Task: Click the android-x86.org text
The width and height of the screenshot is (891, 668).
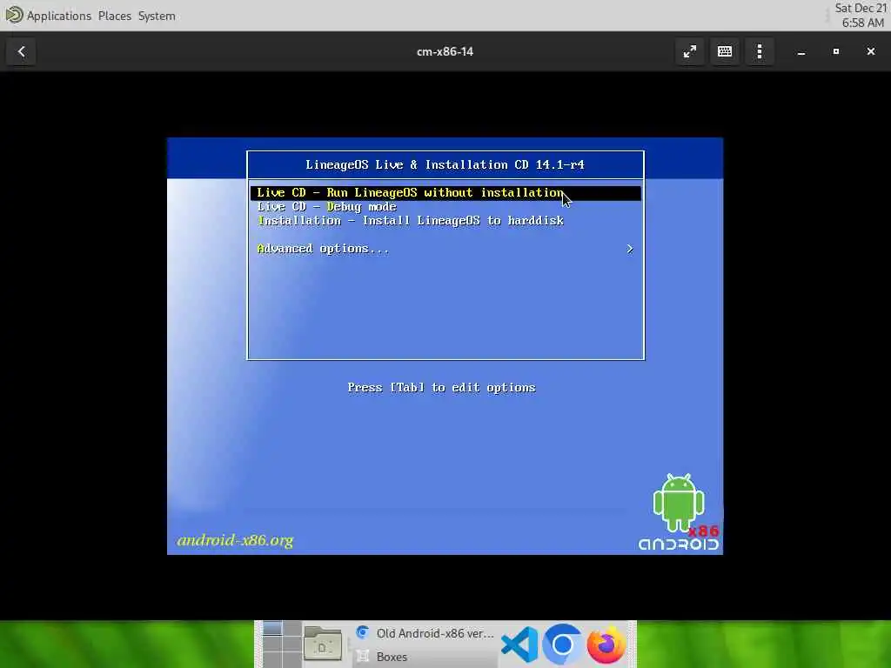Action: tap(235, 540)
